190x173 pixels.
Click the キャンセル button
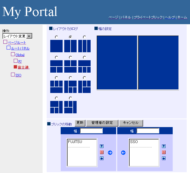coord(131,123)
